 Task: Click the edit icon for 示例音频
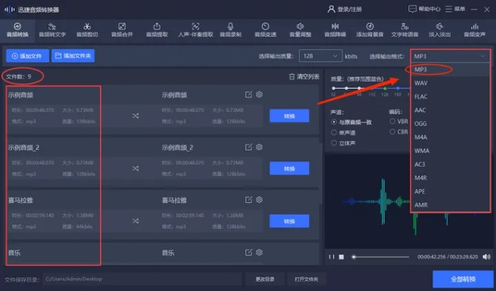click(249, 95)
